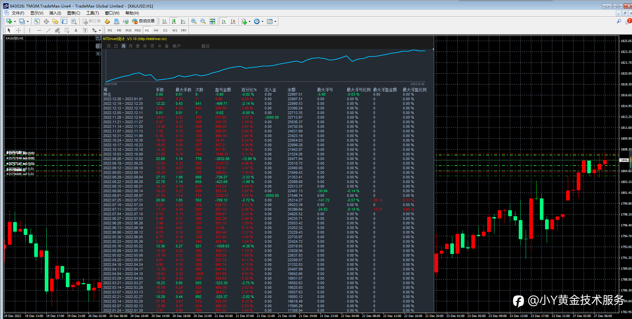Click the √ button beside statistics panel

[x=98, y=53]
